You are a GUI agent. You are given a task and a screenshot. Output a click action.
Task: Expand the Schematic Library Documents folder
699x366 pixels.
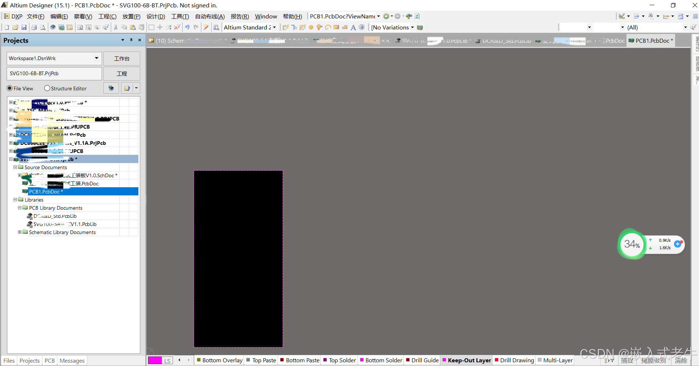coord(20,232)
